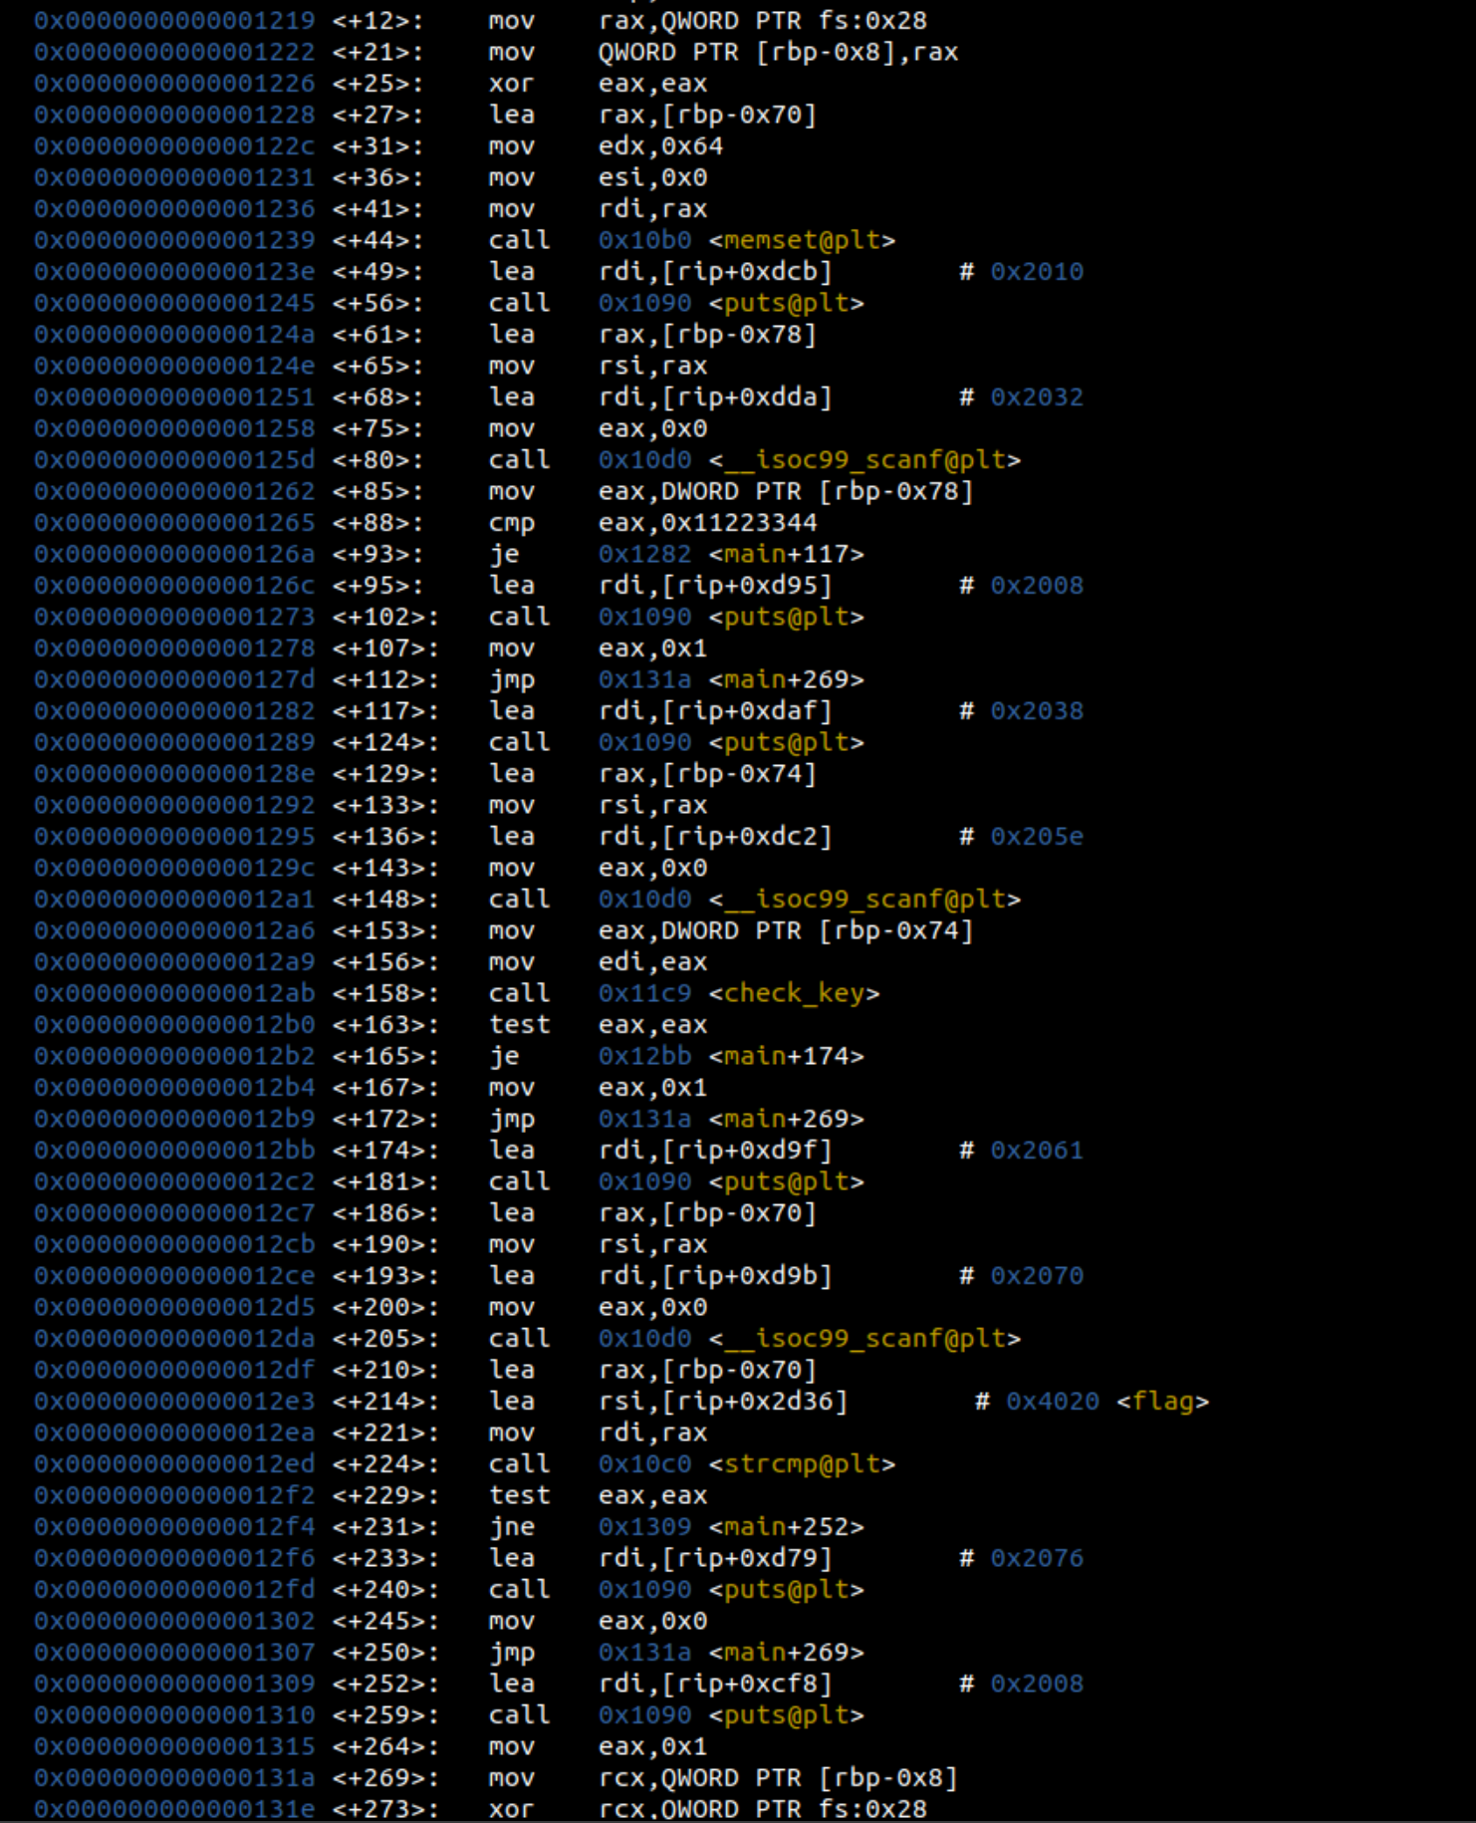Viewport: 1476px width, 1823px height.
Task: Select operand "rdi,[rip+0xd9b]"
Action: tap(715, 1275)
